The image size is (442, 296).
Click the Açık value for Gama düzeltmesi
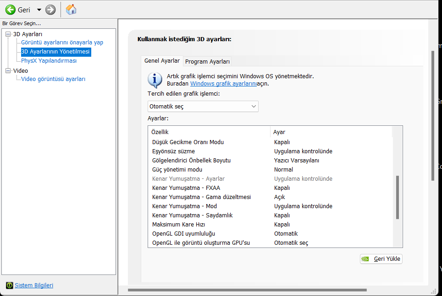[280, 197]
